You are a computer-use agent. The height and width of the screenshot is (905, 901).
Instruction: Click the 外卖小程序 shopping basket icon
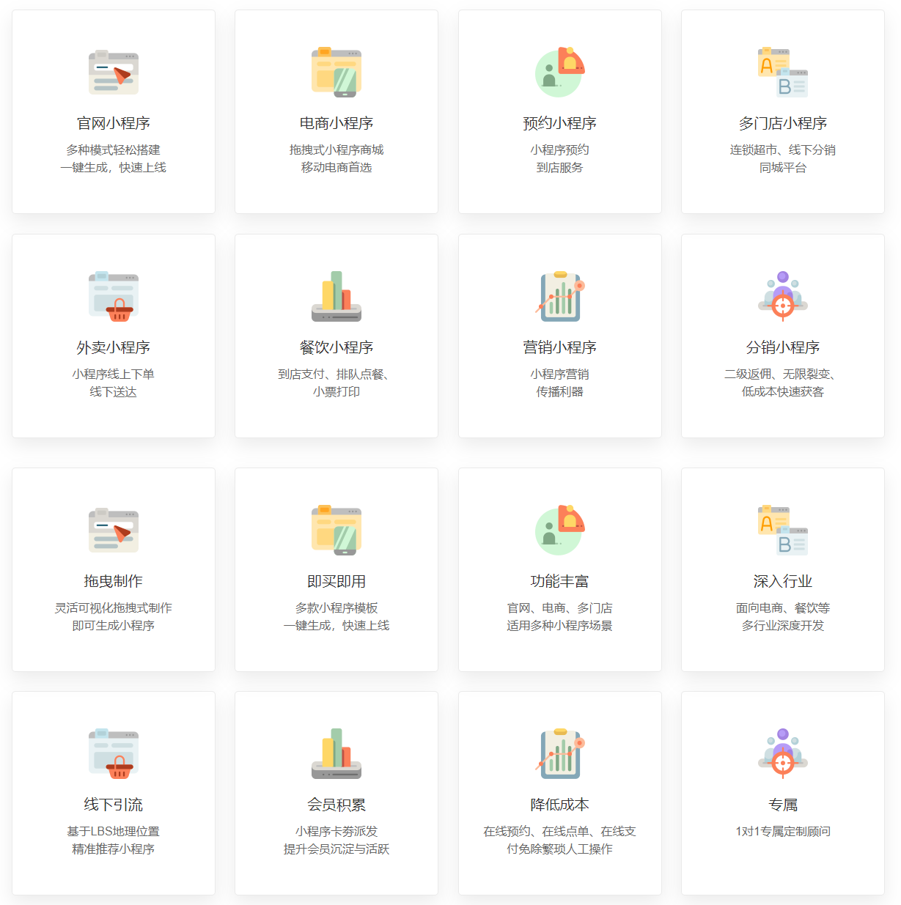point(114,295)
